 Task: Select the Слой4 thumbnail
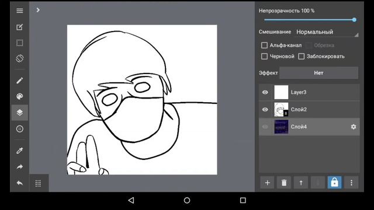pos(281,127)
